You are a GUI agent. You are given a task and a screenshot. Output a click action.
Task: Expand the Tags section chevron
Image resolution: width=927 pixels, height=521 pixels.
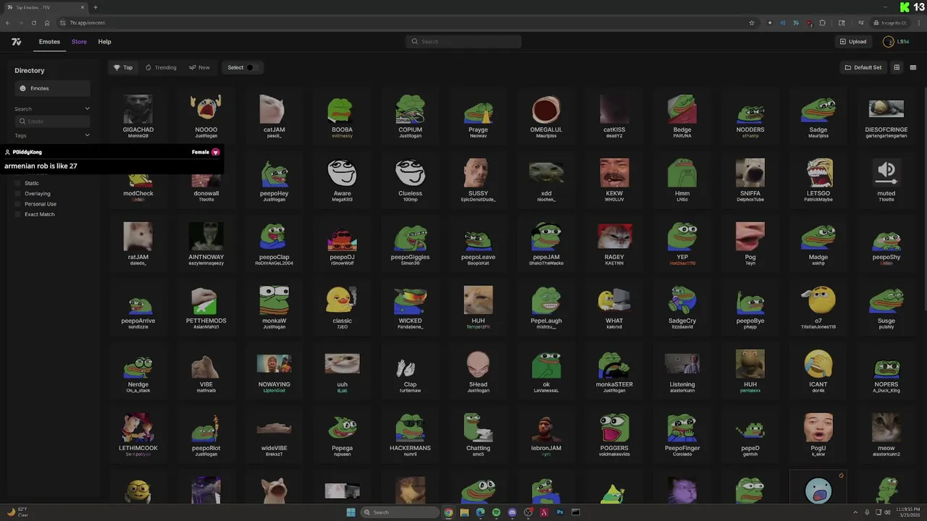[x=87, y=135]
